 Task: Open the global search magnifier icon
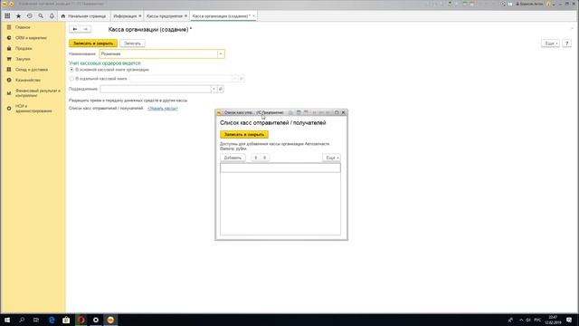click(41, 16)
